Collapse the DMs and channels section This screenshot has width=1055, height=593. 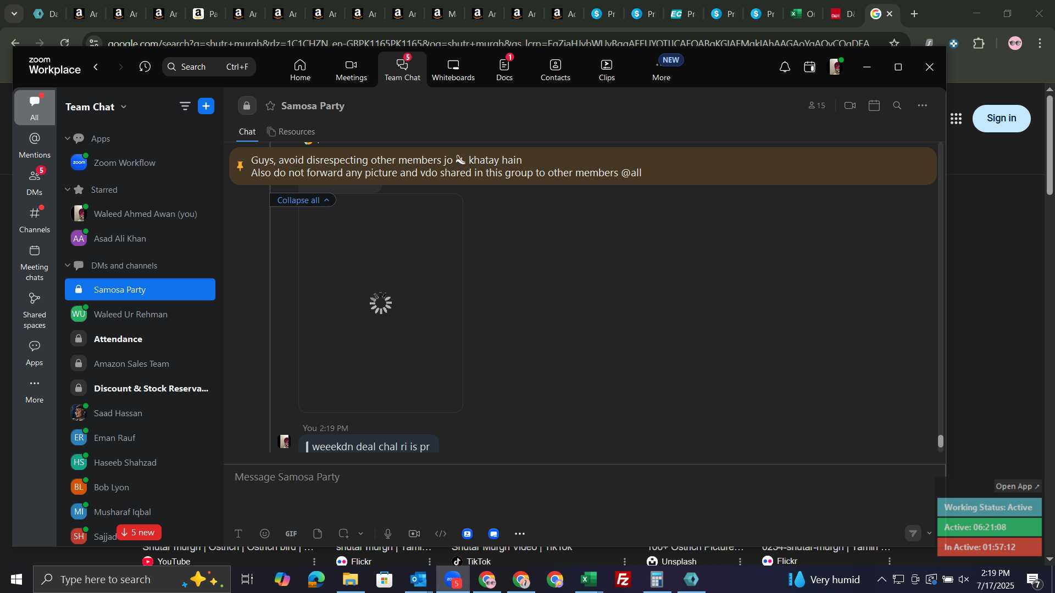tap(68, 265)
